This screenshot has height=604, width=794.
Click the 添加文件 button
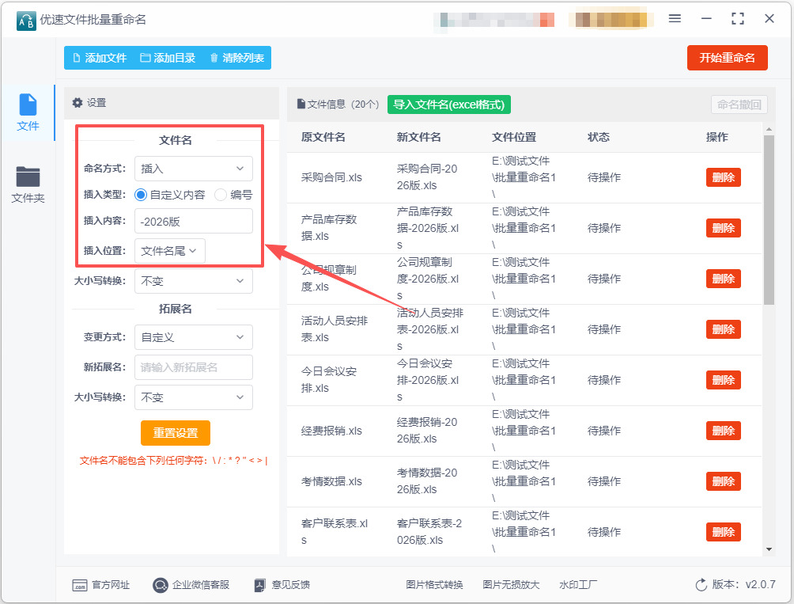tap(100, 58)
